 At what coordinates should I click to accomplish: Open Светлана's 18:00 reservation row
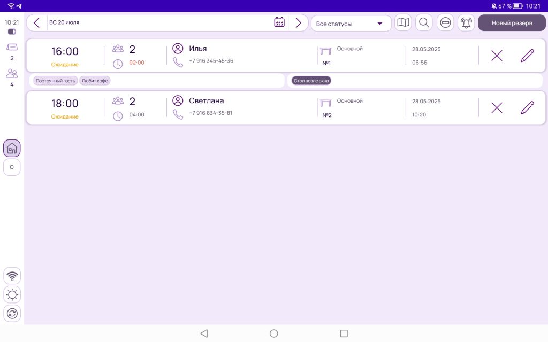[x=241, y=107]
